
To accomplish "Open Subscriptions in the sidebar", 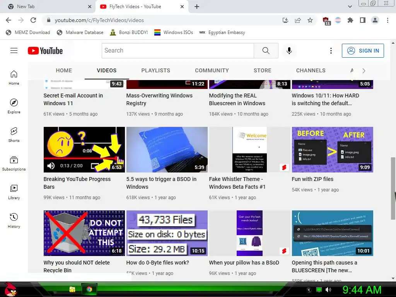I will 14,163.
